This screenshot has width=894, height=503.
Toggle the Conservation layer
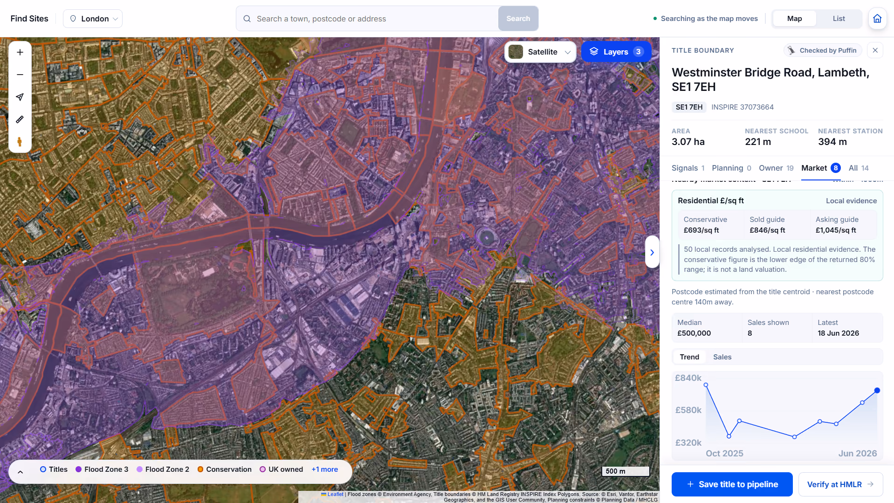(224, 469)
